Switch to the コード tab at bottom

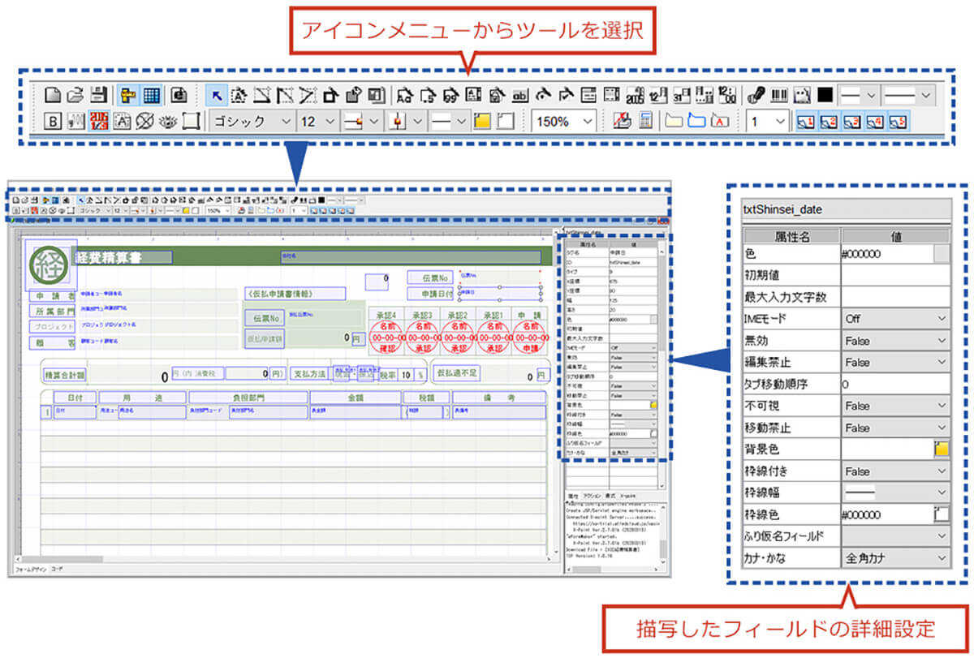pos(56,569)
